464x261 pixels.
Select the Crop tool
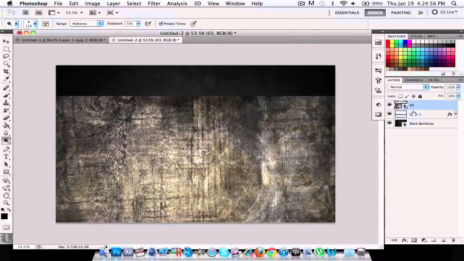6,71
